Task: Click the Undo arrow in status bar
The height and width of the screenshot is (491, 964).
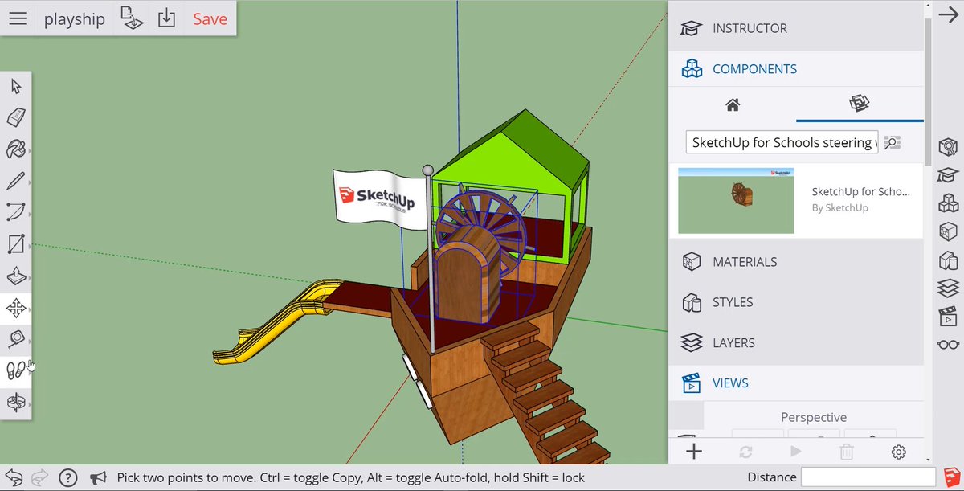Action: tap(15, 477)
